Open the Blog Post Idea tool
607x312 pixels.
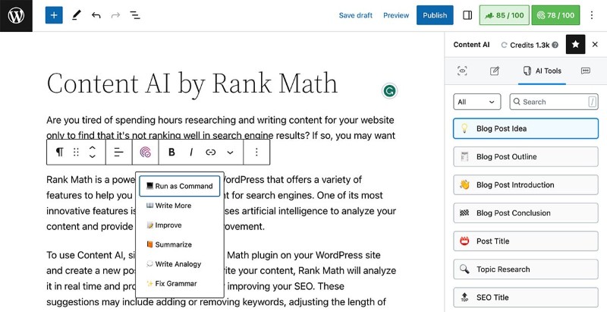(x=526, y=128)
